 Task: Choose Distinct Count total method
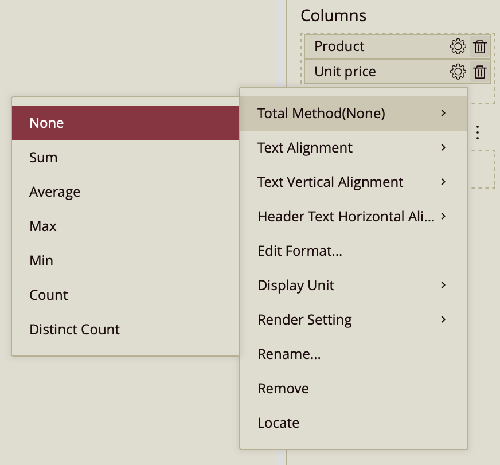pos(125,330)
